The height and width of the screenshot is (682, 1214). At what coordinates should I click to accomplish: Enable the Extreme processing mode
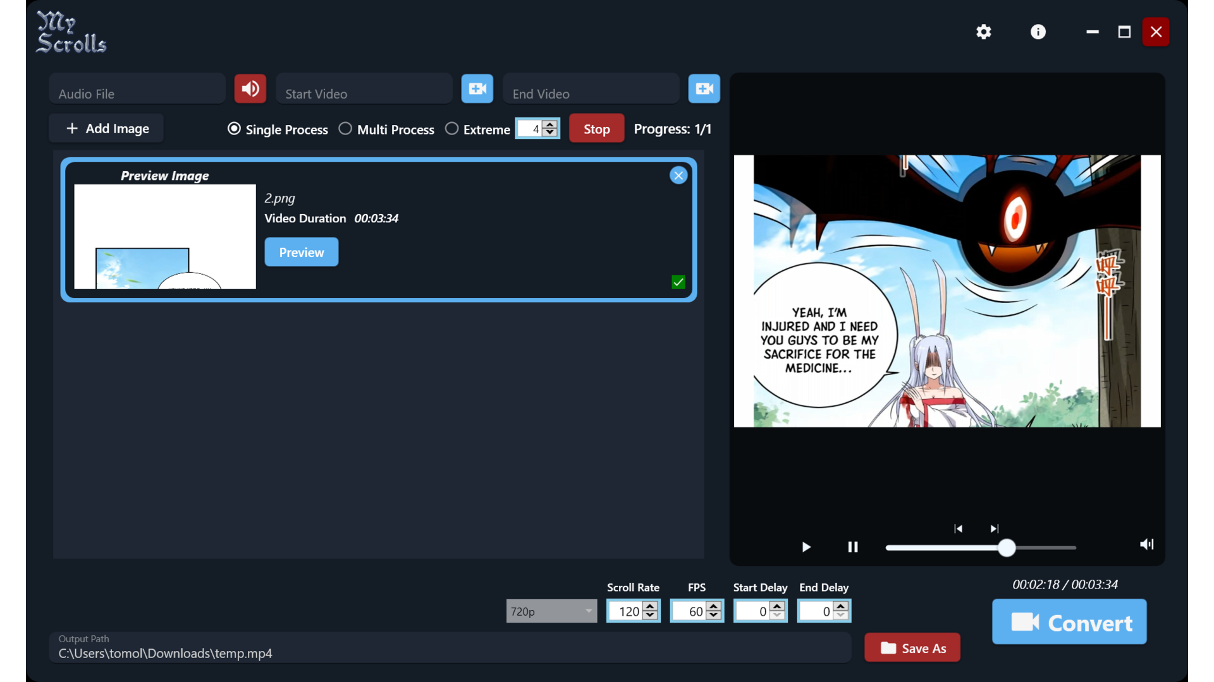[451, 129]
